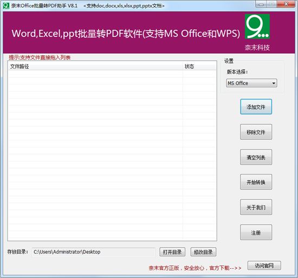Click the 添加文件 button

256,107
